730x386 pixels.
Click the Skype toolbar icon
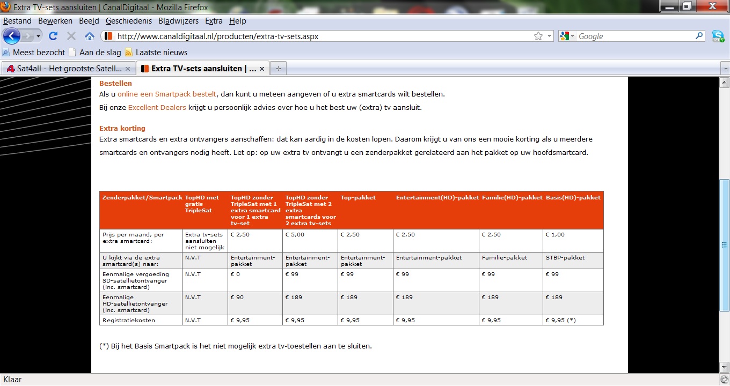click(718, 36)
